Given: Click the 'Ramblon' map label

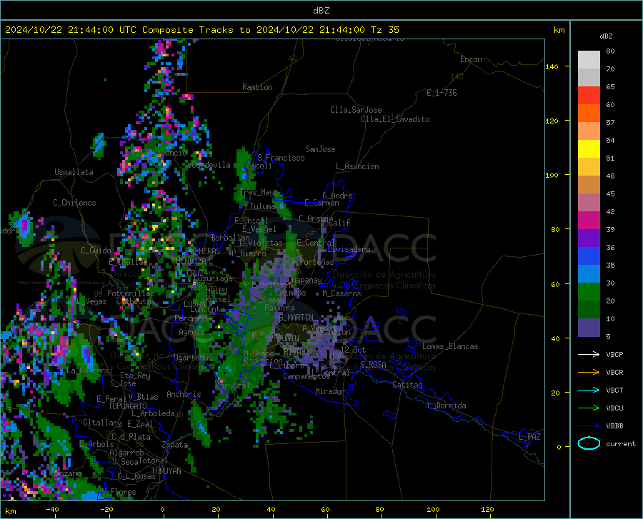Looking at the screenshot, I should point(257,87).
